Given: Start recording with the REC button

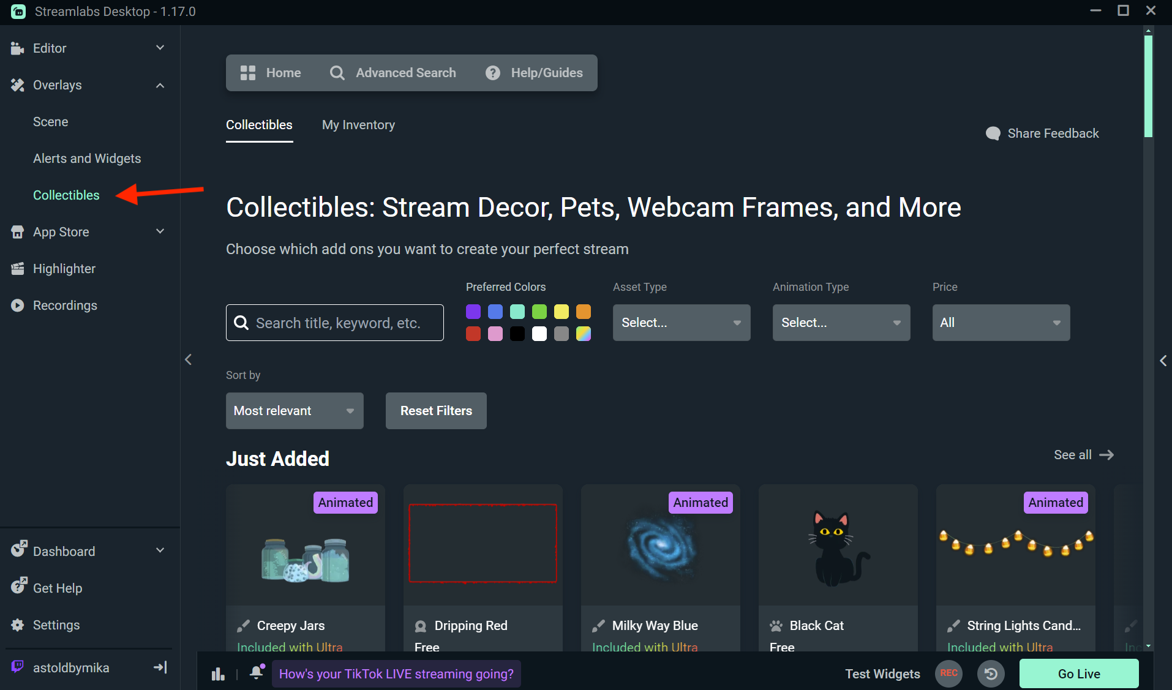Looking at the screenshot, I should tap(948, 673).
